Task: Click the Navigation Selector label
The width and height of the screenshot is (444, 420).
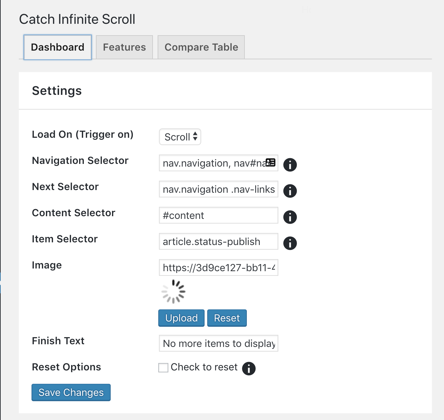Action: point(80,161)
